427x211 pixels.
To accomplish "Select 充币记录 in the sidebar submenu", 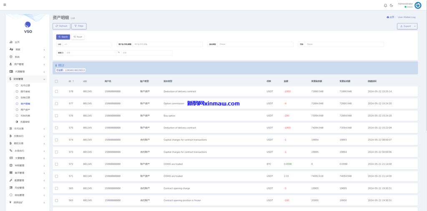I will [25, 85].
